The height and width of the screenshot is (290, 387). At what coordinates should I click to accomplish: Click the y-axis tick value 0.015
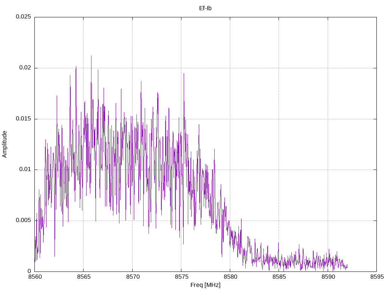[x=23, y=119]
